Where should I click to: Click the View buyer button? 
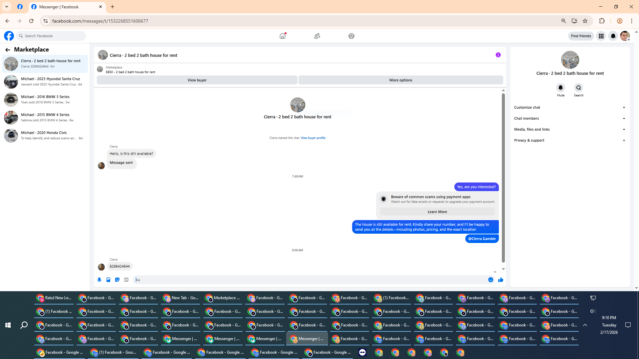click(197, 80)
